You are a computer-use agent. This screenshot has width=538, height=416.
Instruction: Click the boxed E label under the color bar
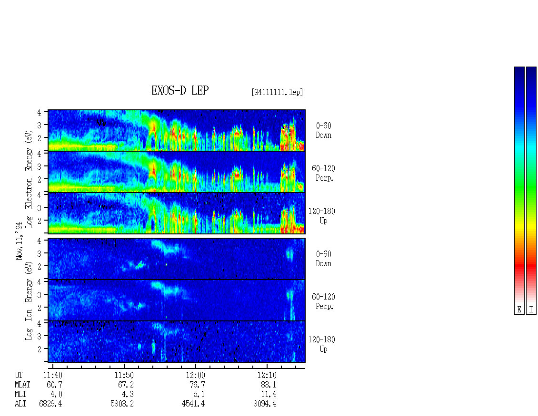[x=519, y=310]
